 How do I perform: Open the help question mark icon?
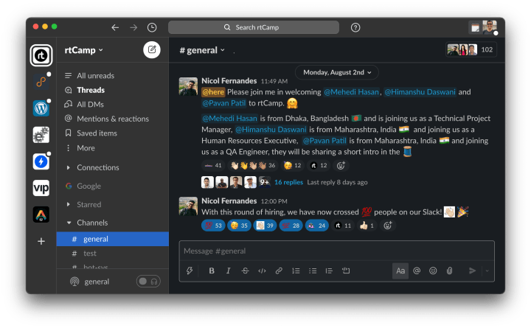click(355, 27)
